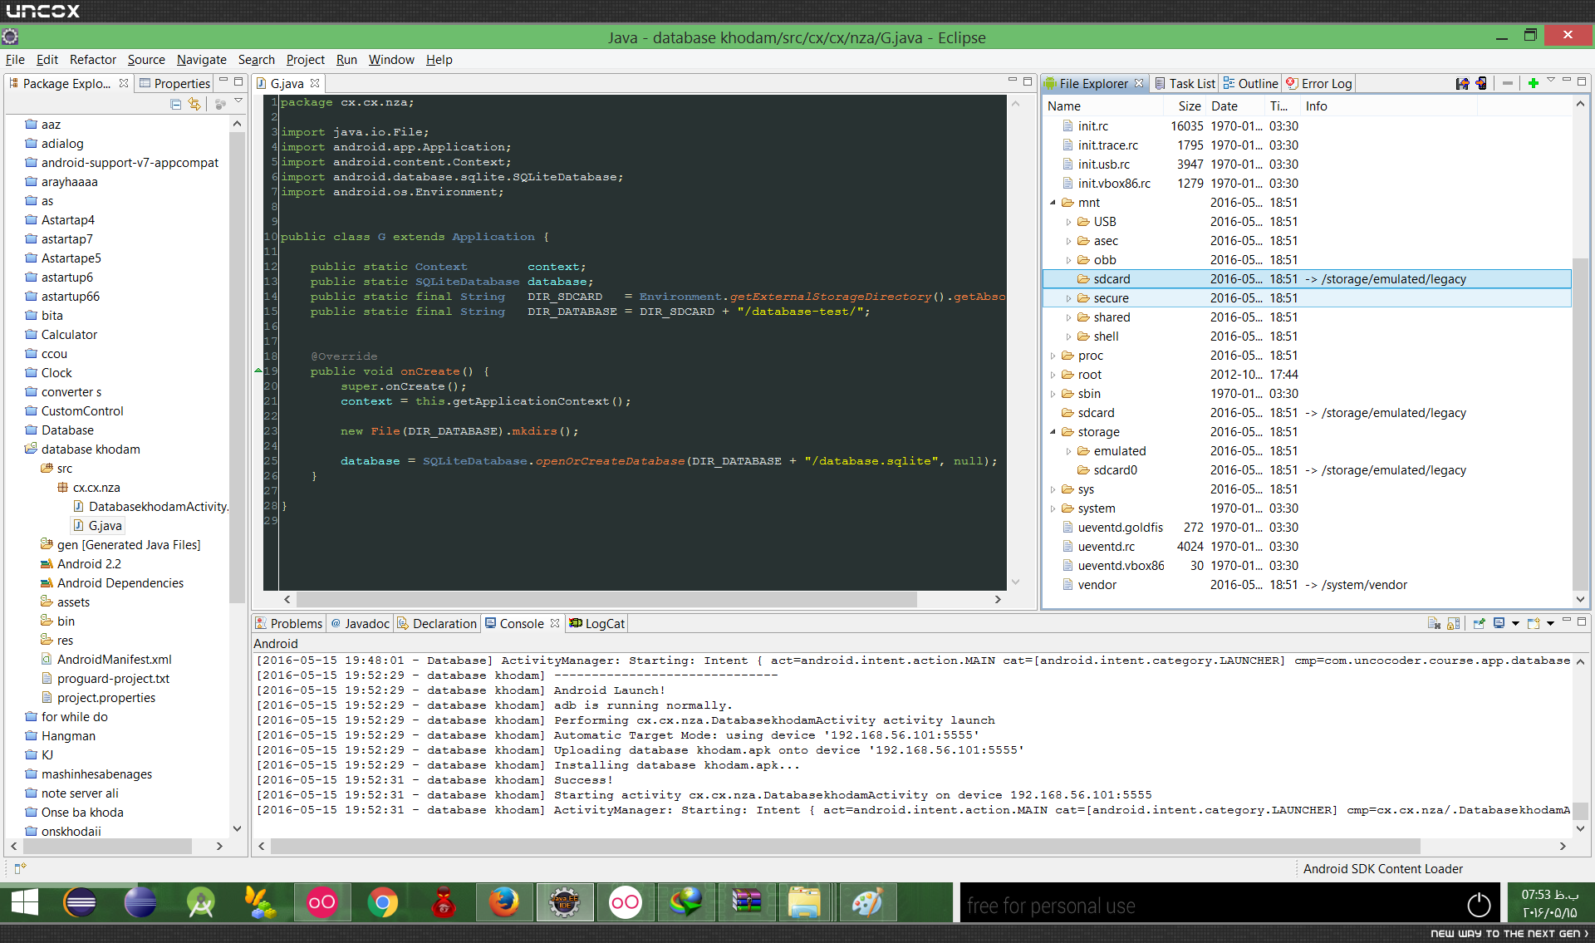Expand the USB folder
This screenshot has width=1595, height=943.
[x=1068, y=222]
